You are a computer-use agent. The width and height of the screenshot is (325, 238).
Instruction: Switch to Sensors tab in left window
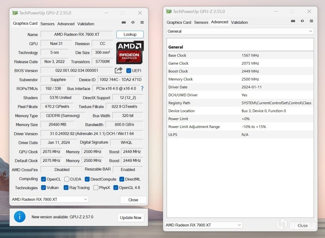(x=47, y=24)
